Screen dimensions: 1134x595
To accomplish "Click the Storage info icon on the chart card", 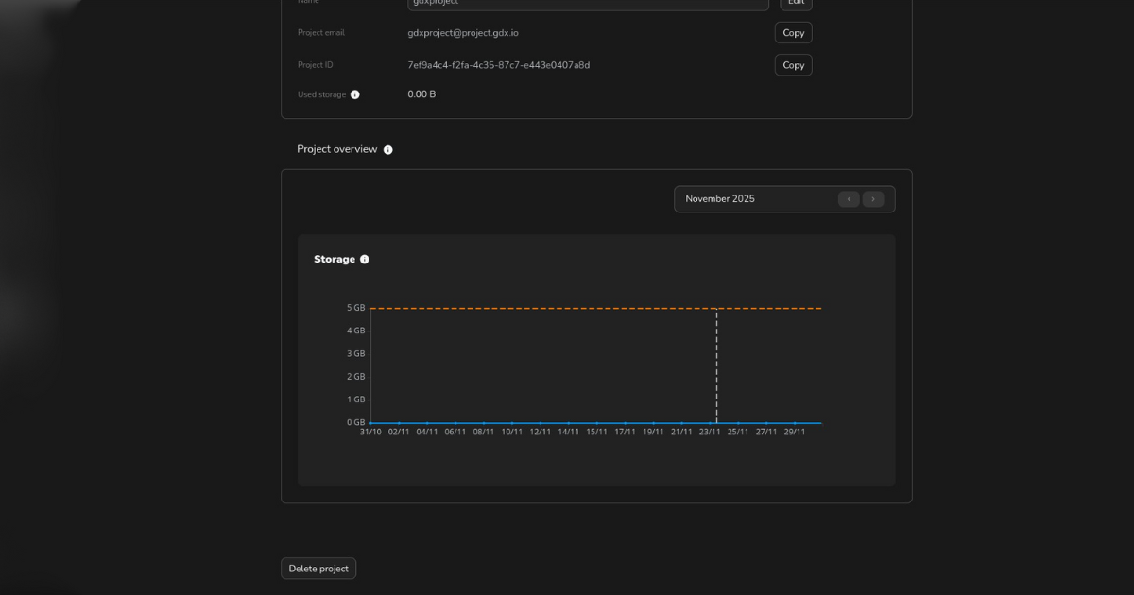I will 365,258.
